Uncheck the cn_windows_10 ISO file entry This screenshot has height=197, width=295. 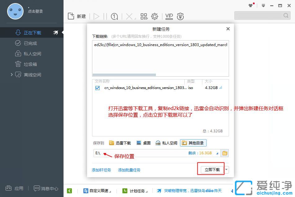point(97,88)
